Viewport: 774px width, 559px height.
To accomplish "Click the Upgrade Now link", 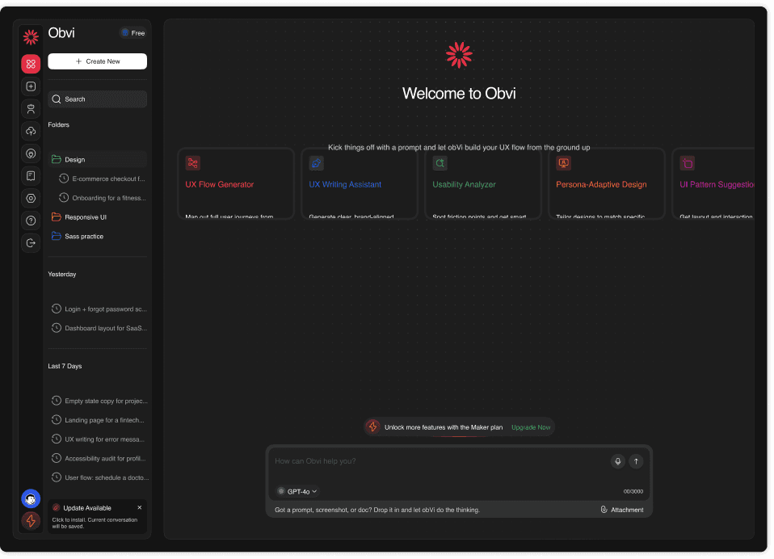I will [531, 428].
